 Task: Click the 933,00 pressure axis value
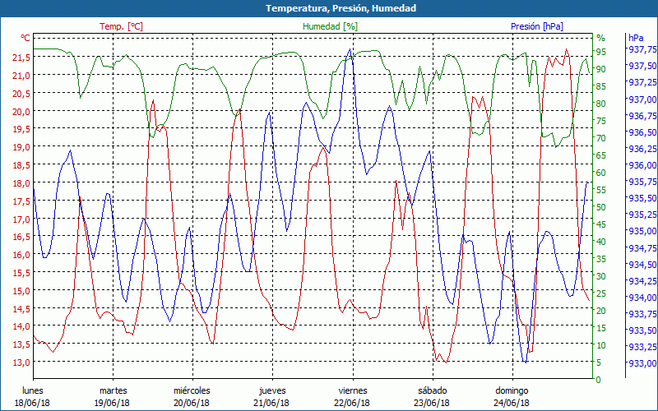point(642,363)
